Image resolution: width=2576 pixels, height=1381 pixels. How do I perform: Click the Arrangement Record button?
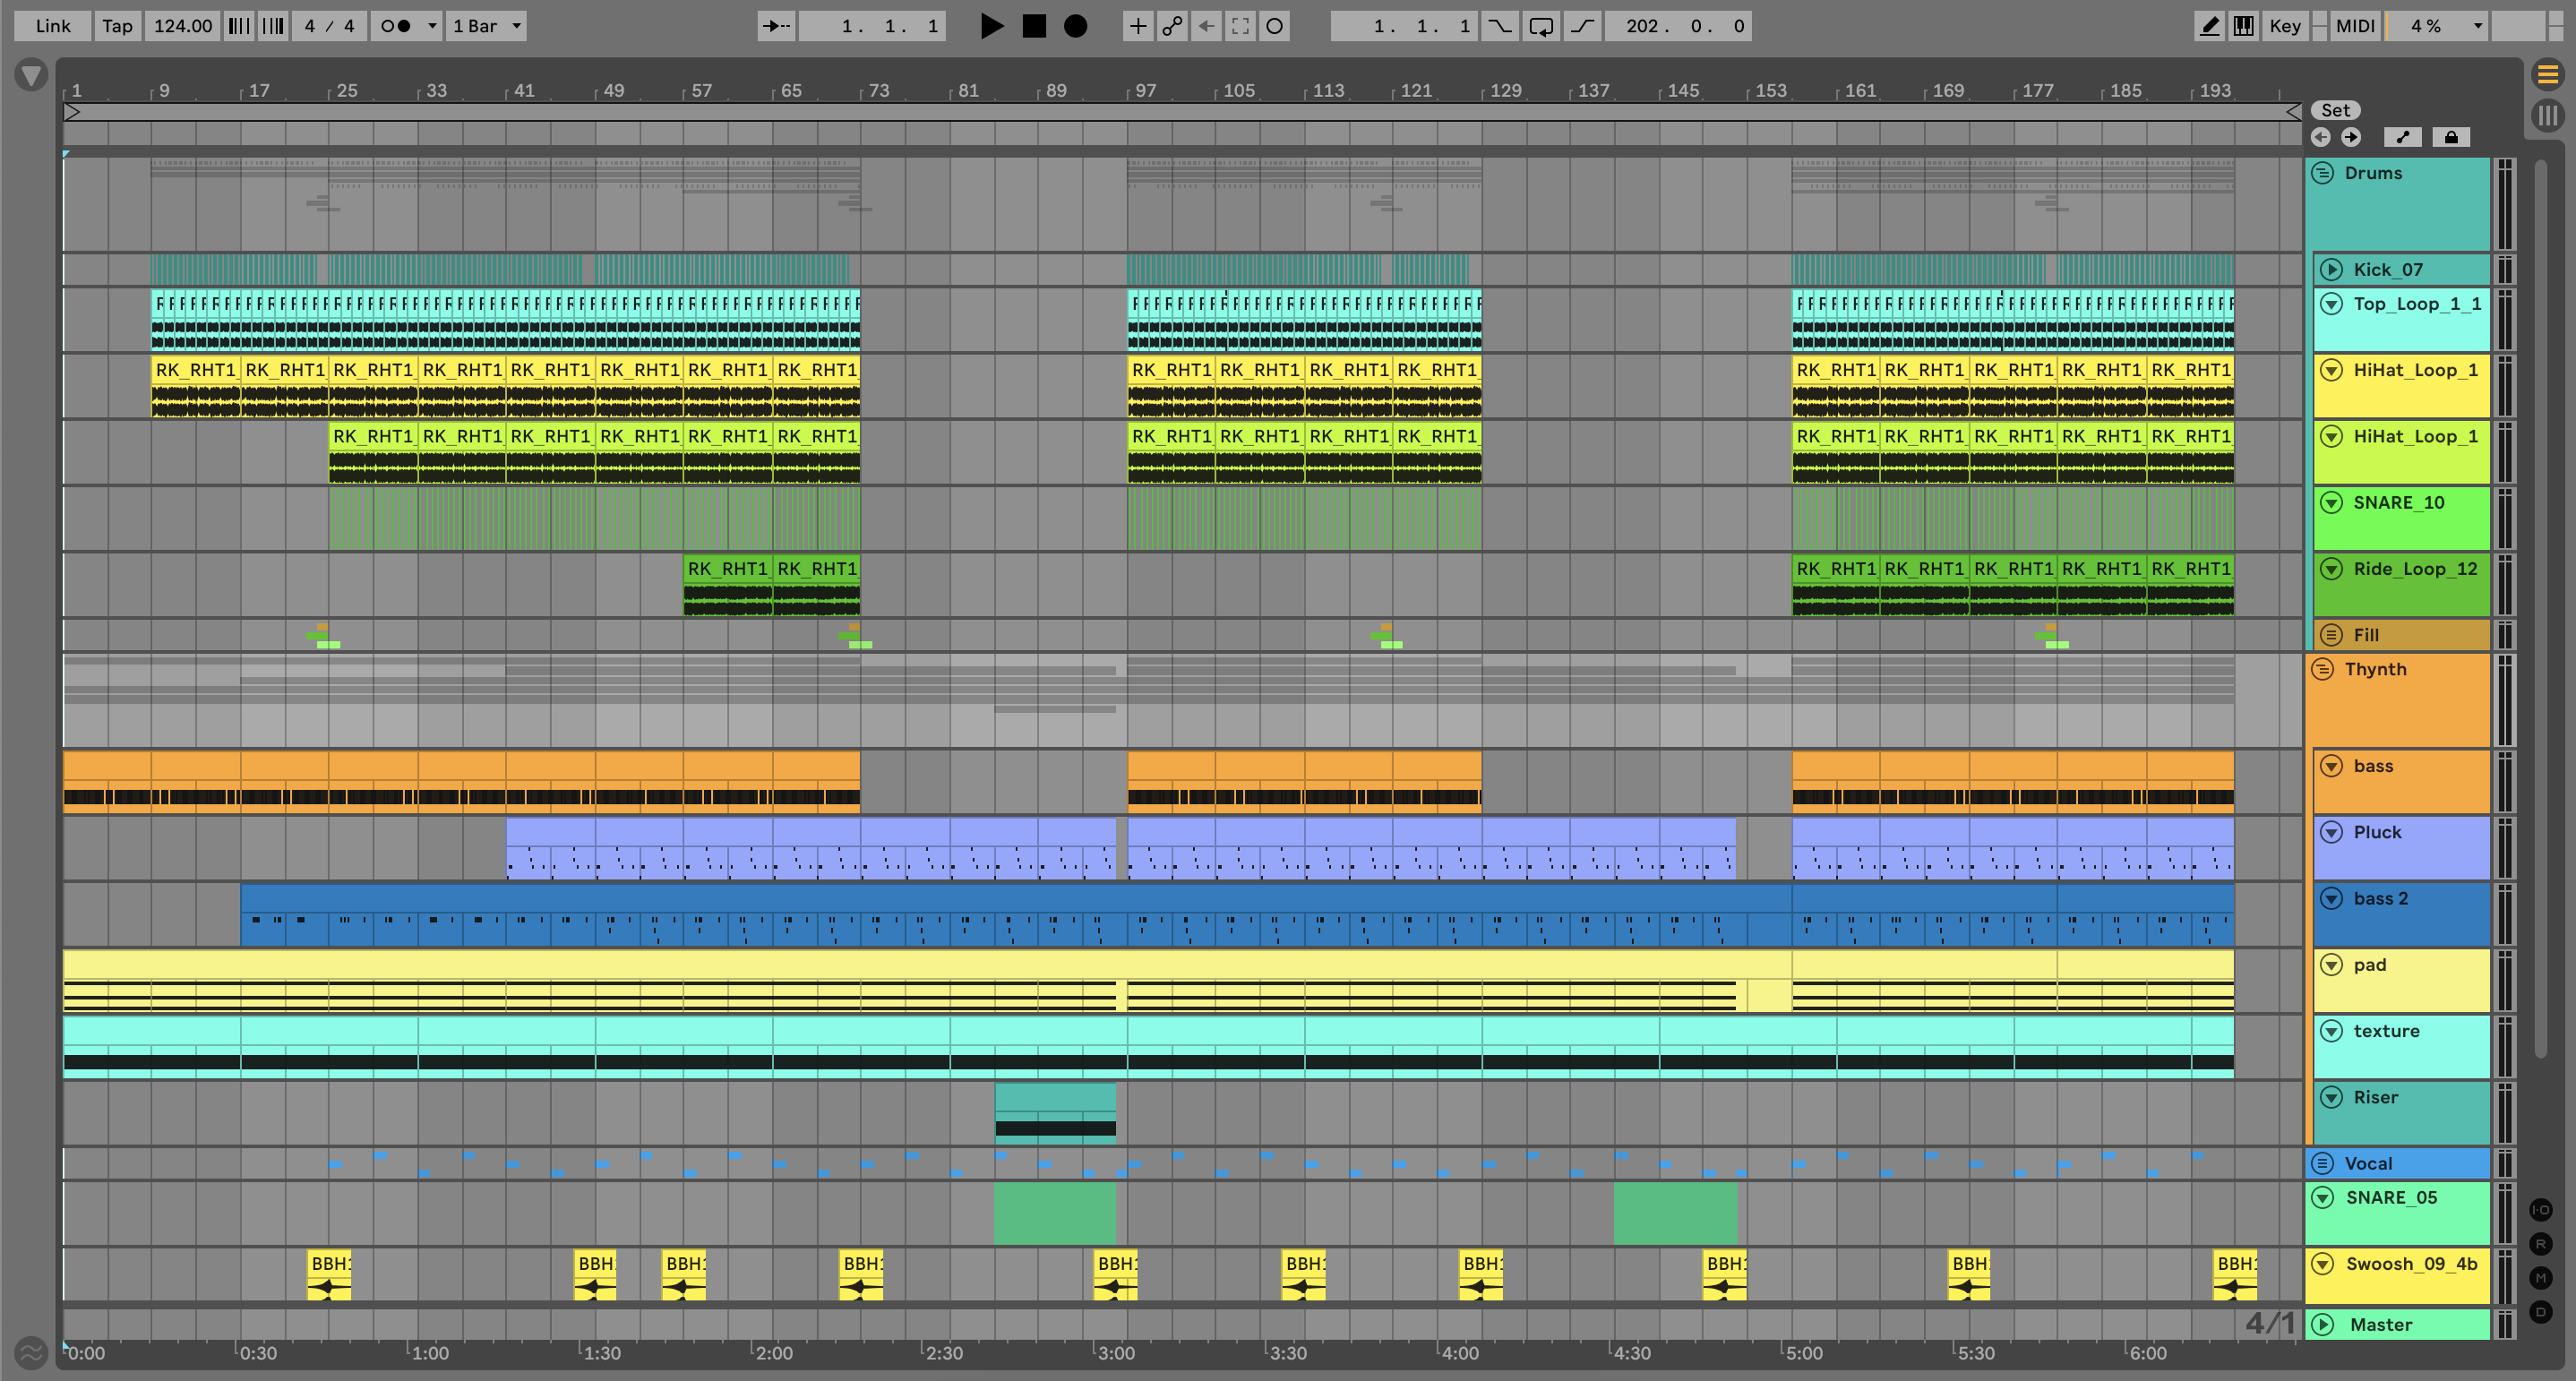coord(1075,26)
